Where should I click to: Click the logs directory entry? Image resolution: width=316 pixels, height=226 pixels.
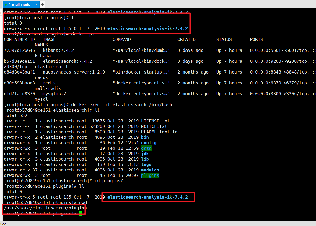146,164
